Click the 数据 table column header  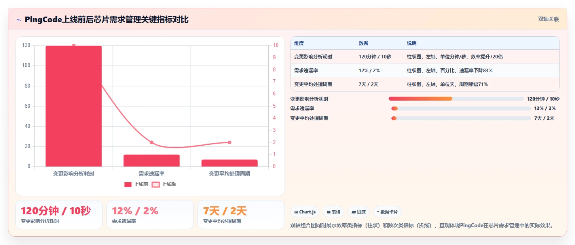[x=380, y=43]
